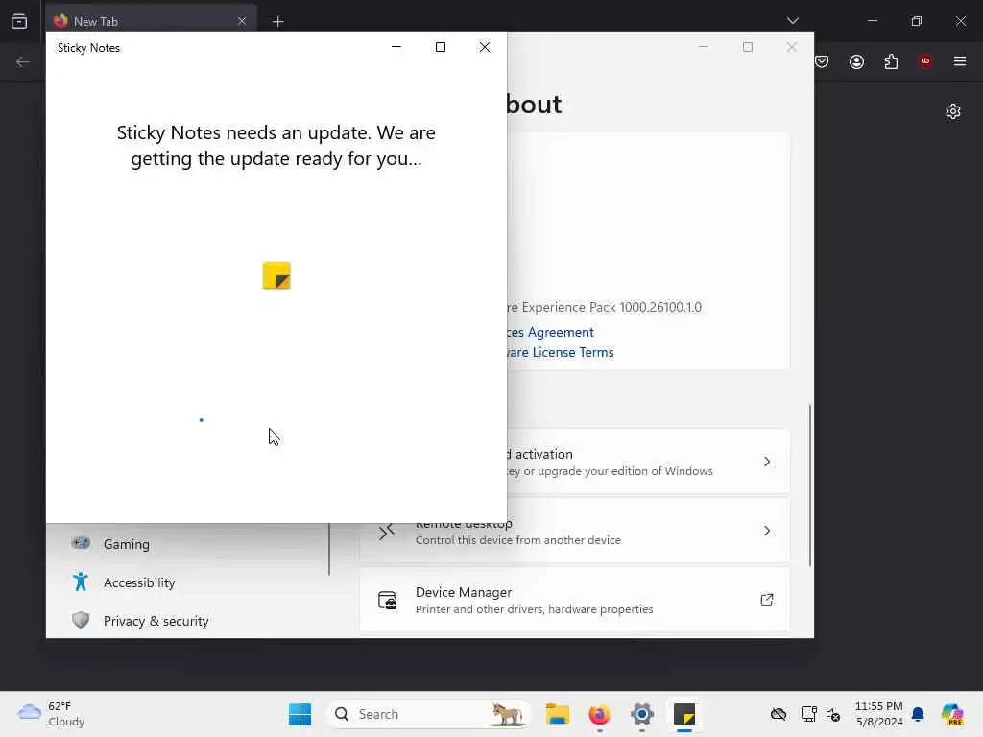Click Device Manager external link icon
The image size is (983, 737).
click(x=767, y=600)
